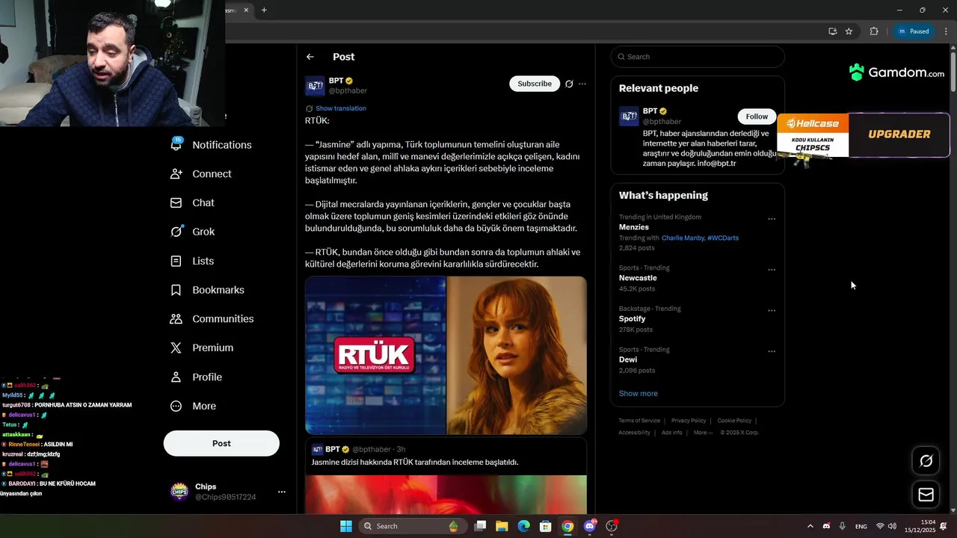
Task: Open Chat envelope icon in sidebar
Action: click(176, 202)
